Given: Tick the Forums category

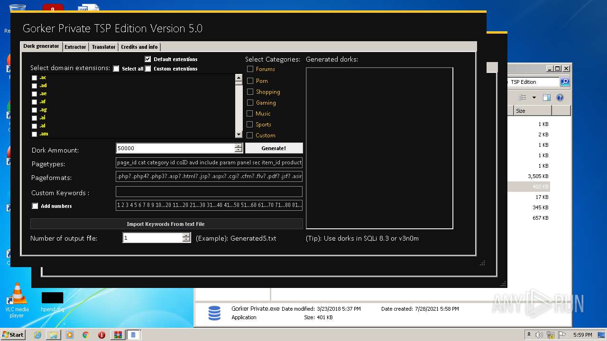Looking at the screenshot, I should pos(250,69).
